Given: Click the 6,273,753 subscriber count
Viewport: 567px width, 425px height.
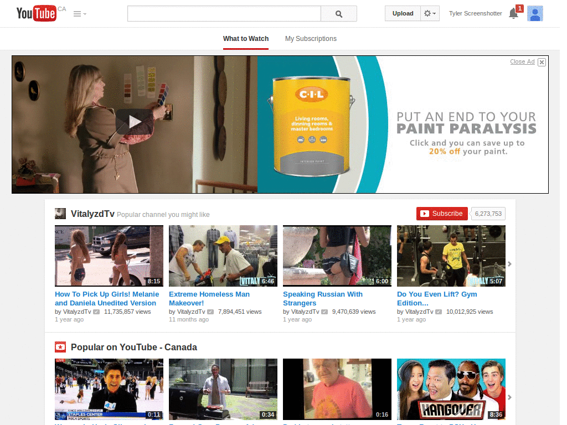Looking at the screenshot, I should click(x=488, y=214).
